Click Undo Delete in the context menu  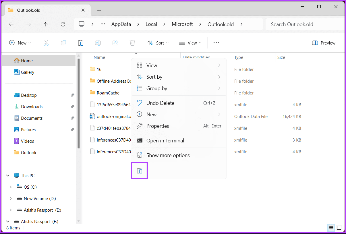point(160,103)
